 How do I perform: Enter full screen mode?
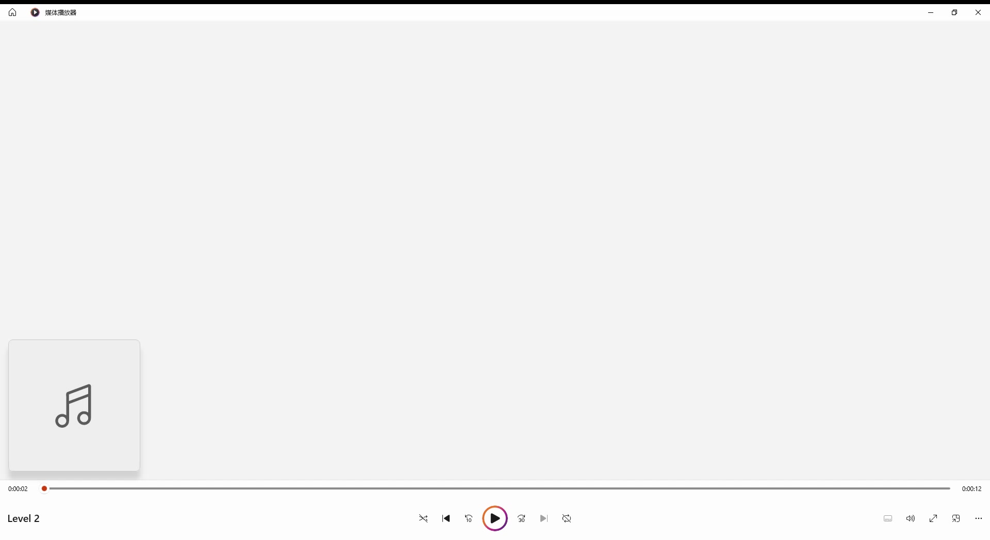point(933,518)
